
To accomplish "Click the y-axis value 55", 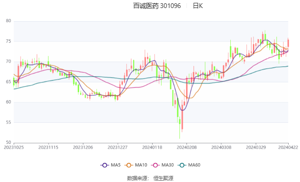I will [8, 122].
